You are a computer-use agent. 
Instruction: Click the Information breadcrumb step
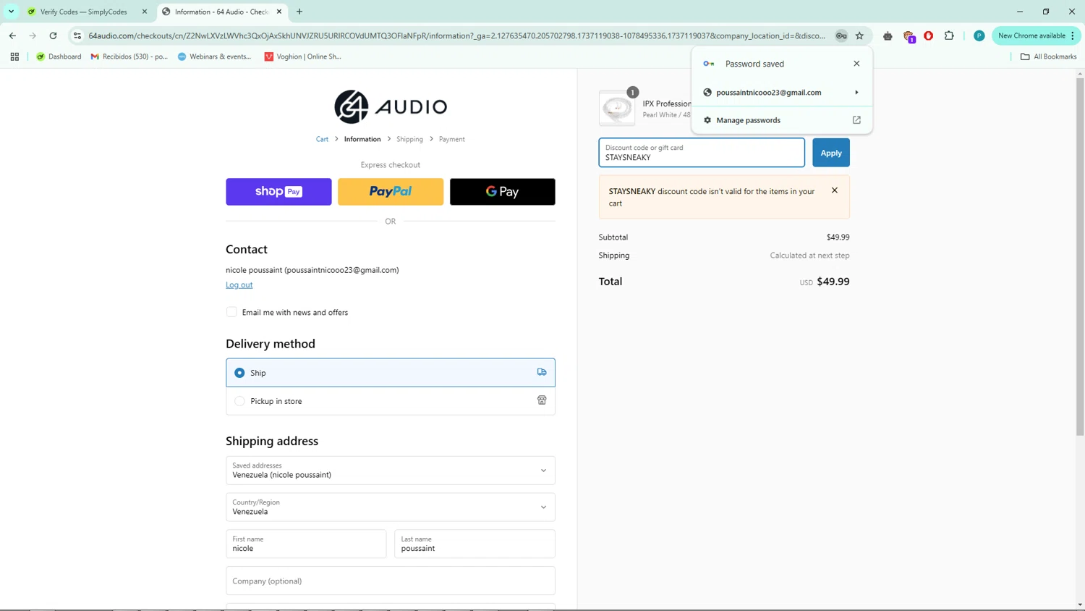[x=362, y=139]
